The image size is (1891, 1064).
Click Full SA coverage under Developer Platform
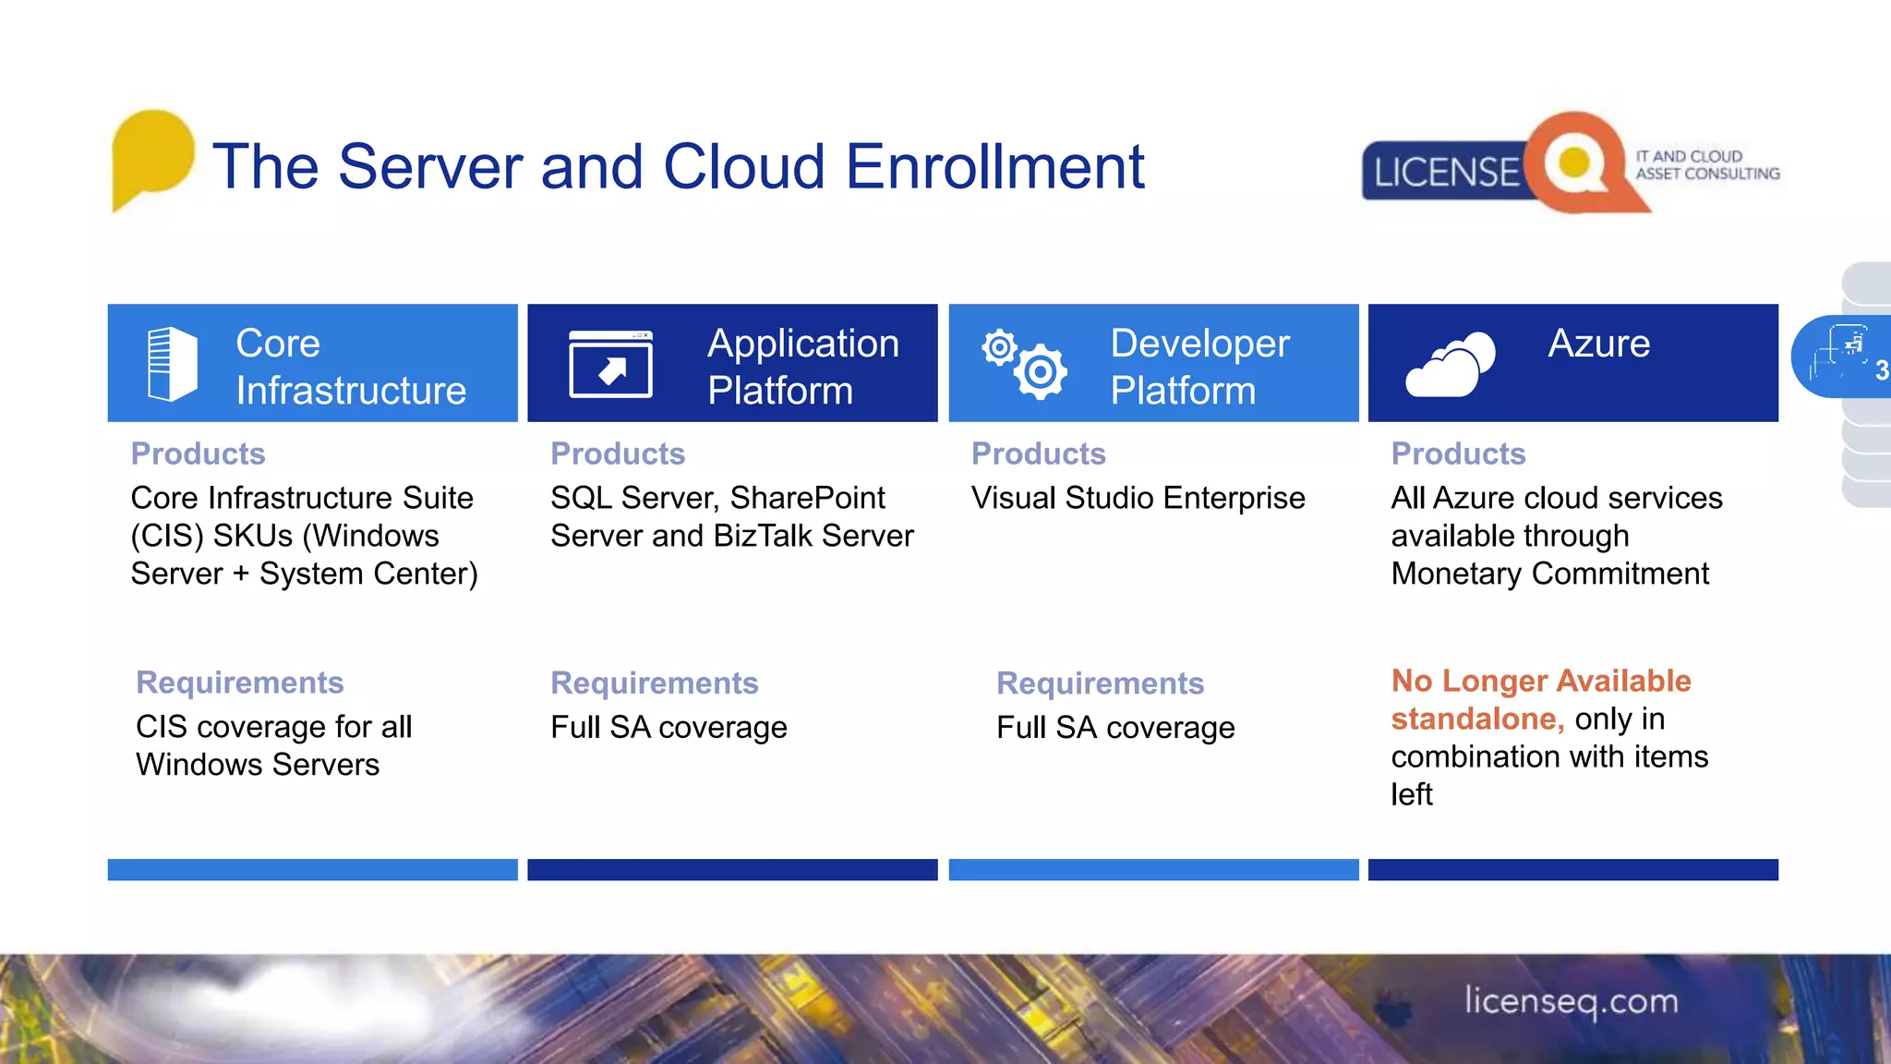pyautogui.click(x=1115, y=728)
